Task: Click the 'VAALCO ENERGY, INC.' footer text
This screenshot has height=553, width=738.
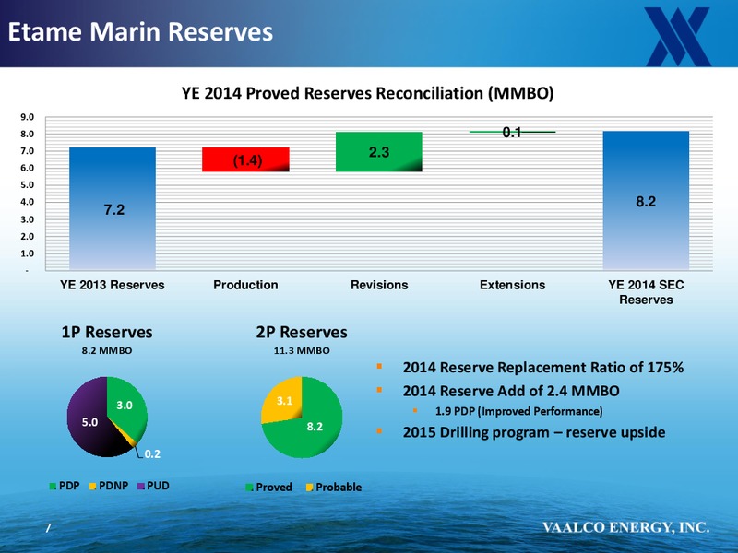Action: point(626,527)
